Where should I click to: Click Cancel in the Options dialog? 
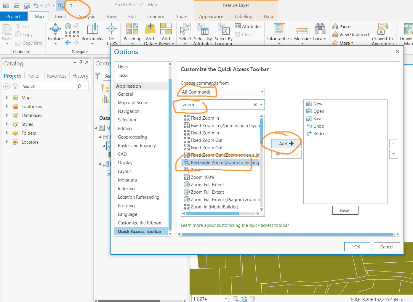point(387,247)
